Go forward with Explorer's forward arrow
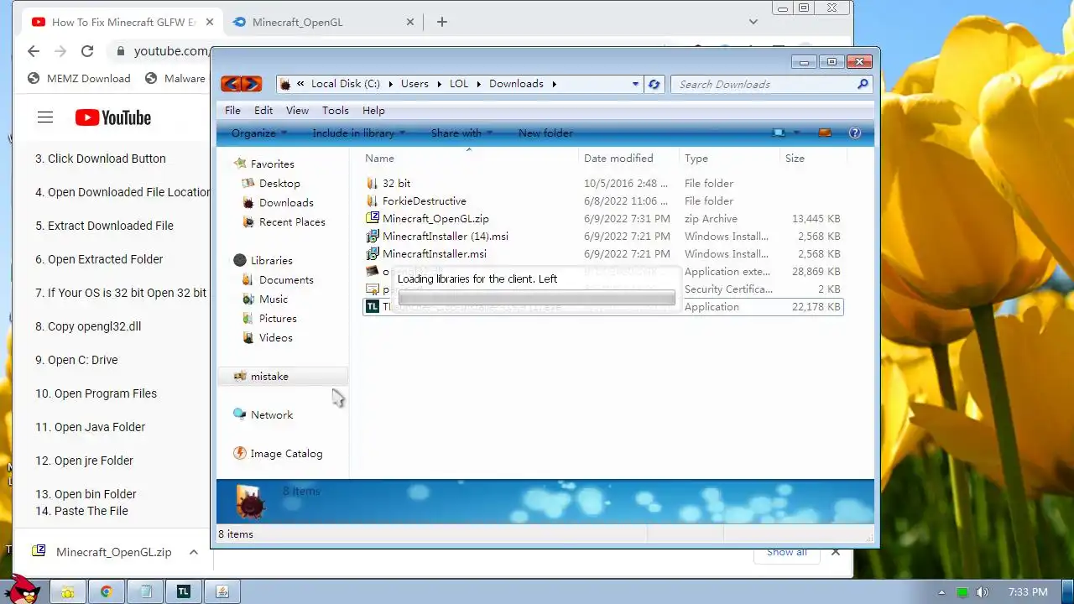The height and width of the screenshot is (604, 1074). tap(251, 84)
